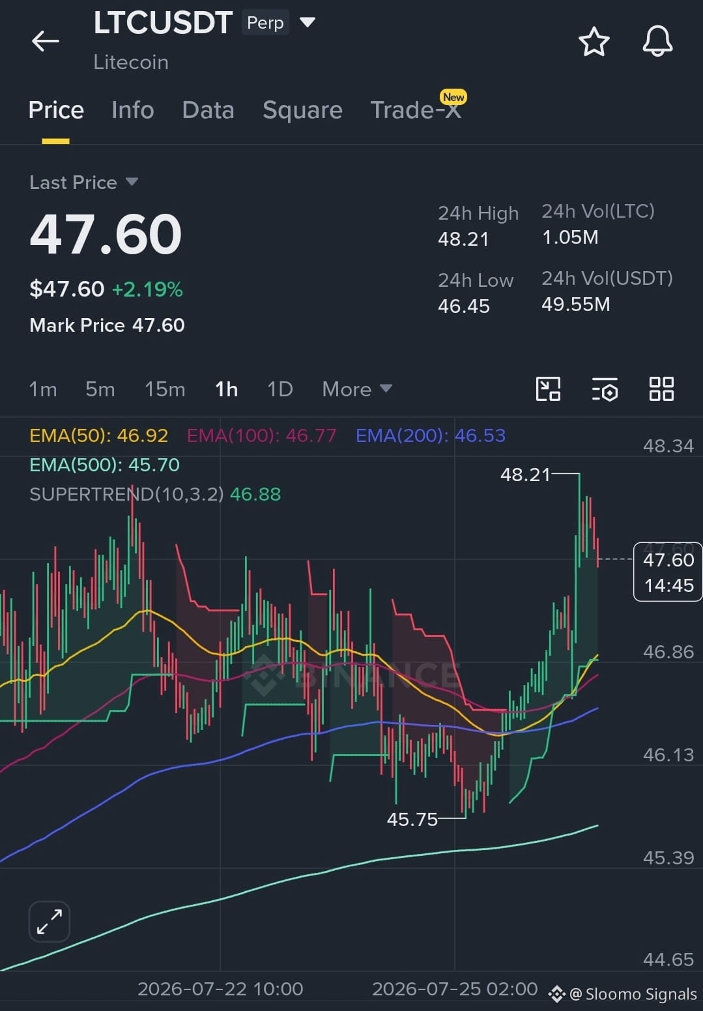
Task: Tap the 24h Low value 46.45
Action: click(x=464, y=306)
